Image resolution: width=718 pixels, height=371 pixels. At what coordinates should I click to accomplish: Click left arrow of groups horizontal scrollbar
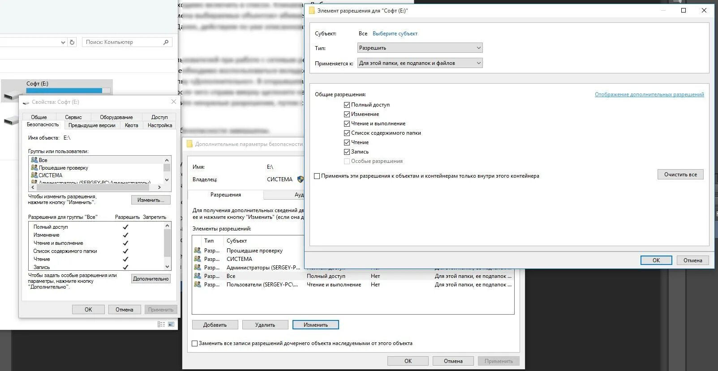33,187
